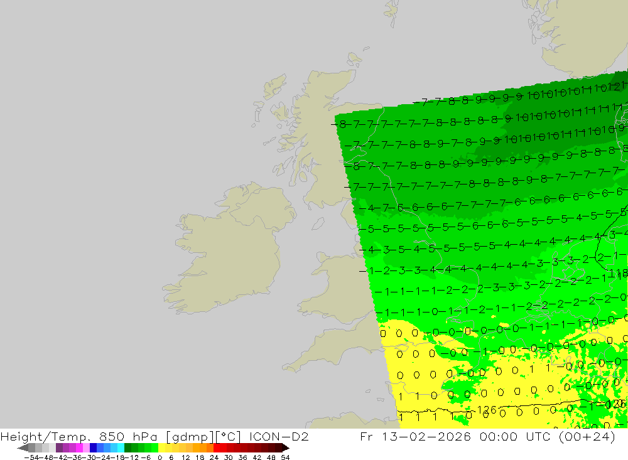This screenshot has height=460, width=628.
Task: Click the "(00+24)" forecast hour text
Action: click(587, 437)
